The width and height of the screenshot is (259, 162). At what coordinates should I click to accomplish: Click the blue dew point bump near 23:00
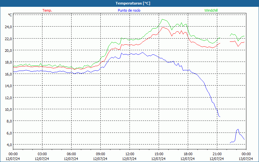238,129
